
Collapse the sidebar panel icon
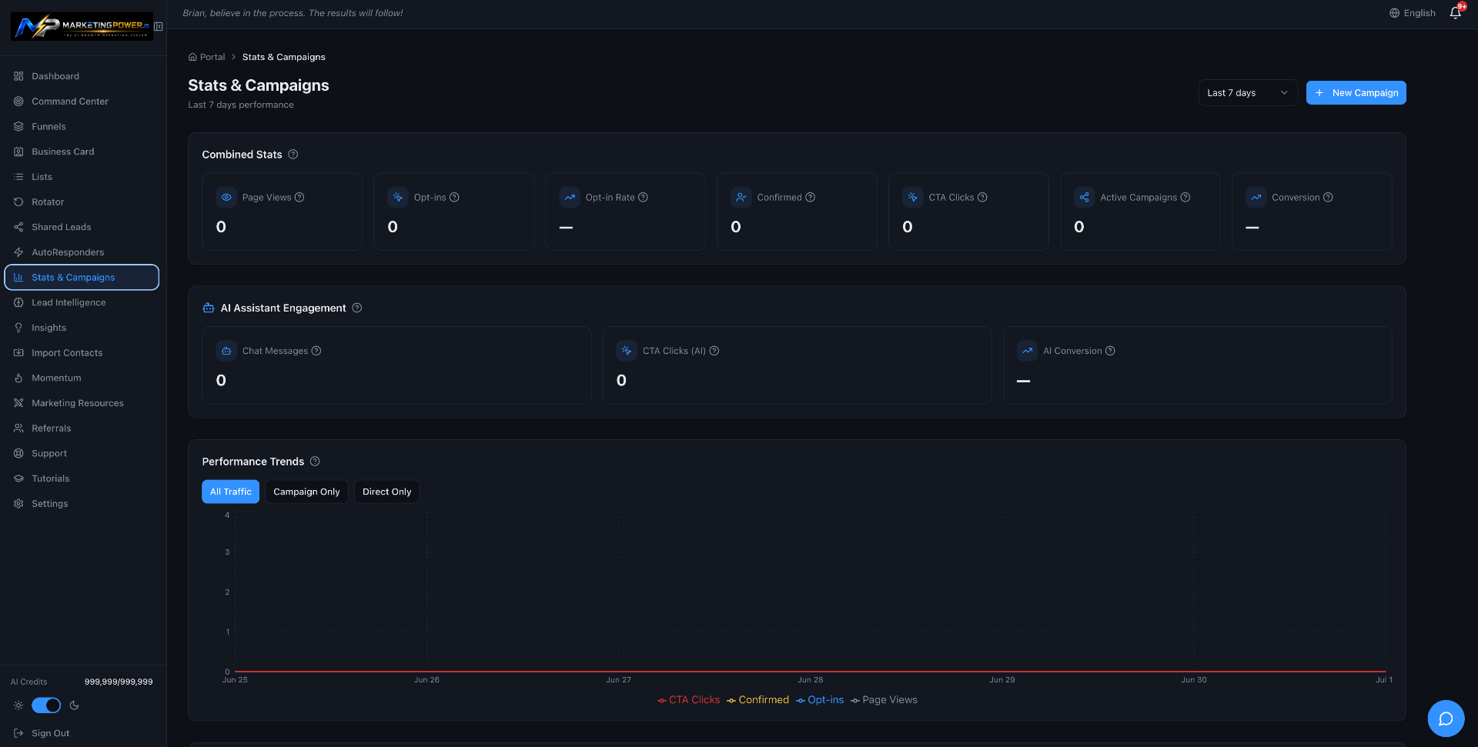[159, 27]
